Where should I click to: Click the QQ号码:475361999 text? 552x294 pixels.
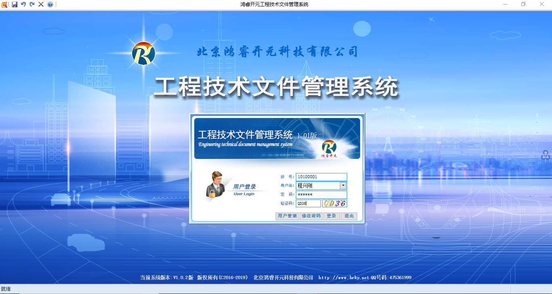[391, 277]
